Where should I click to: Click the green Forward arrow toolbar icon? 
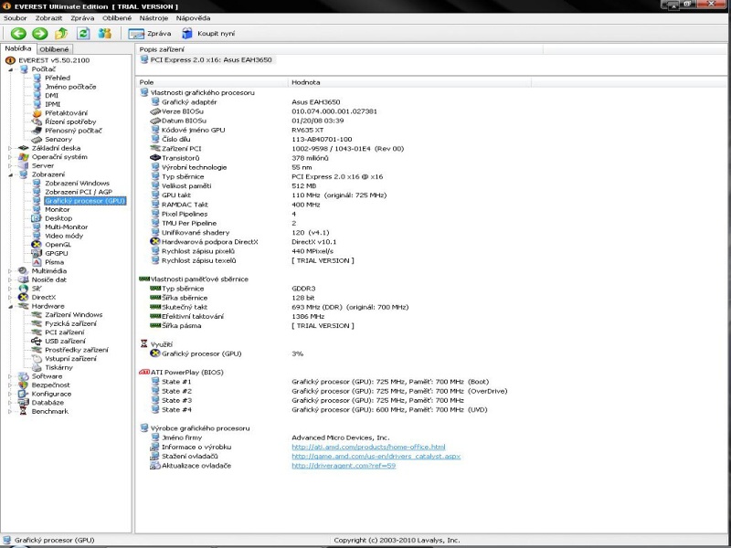click(40, 34)
